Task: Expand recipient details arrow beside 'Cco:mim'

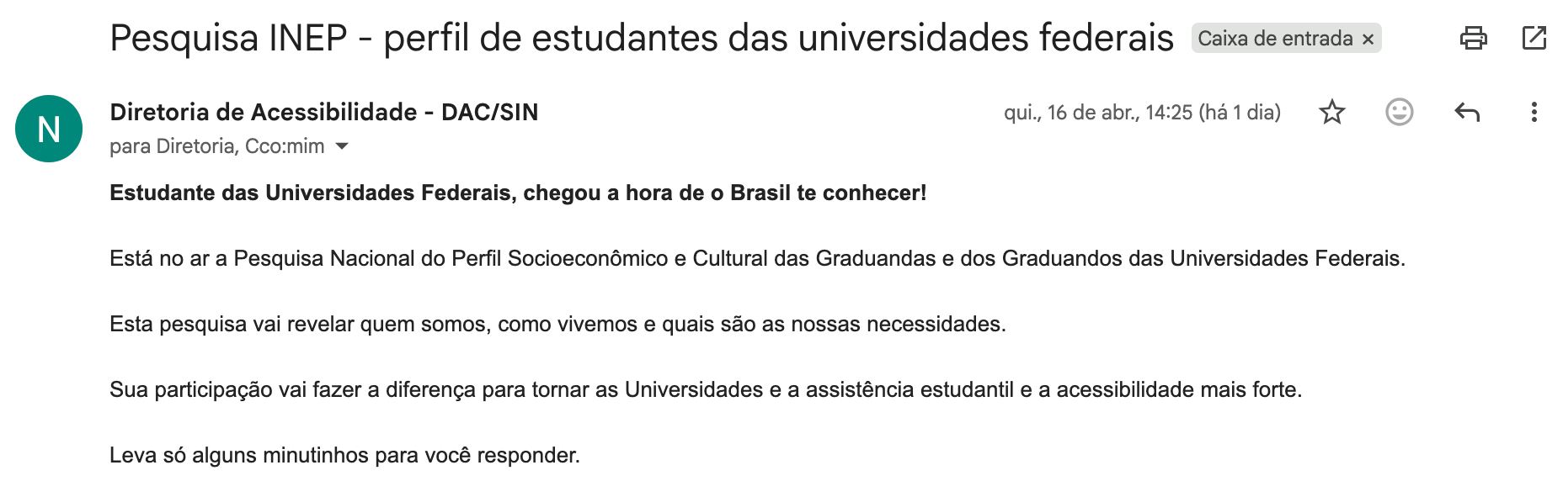Action: click(x=342, y=146)
